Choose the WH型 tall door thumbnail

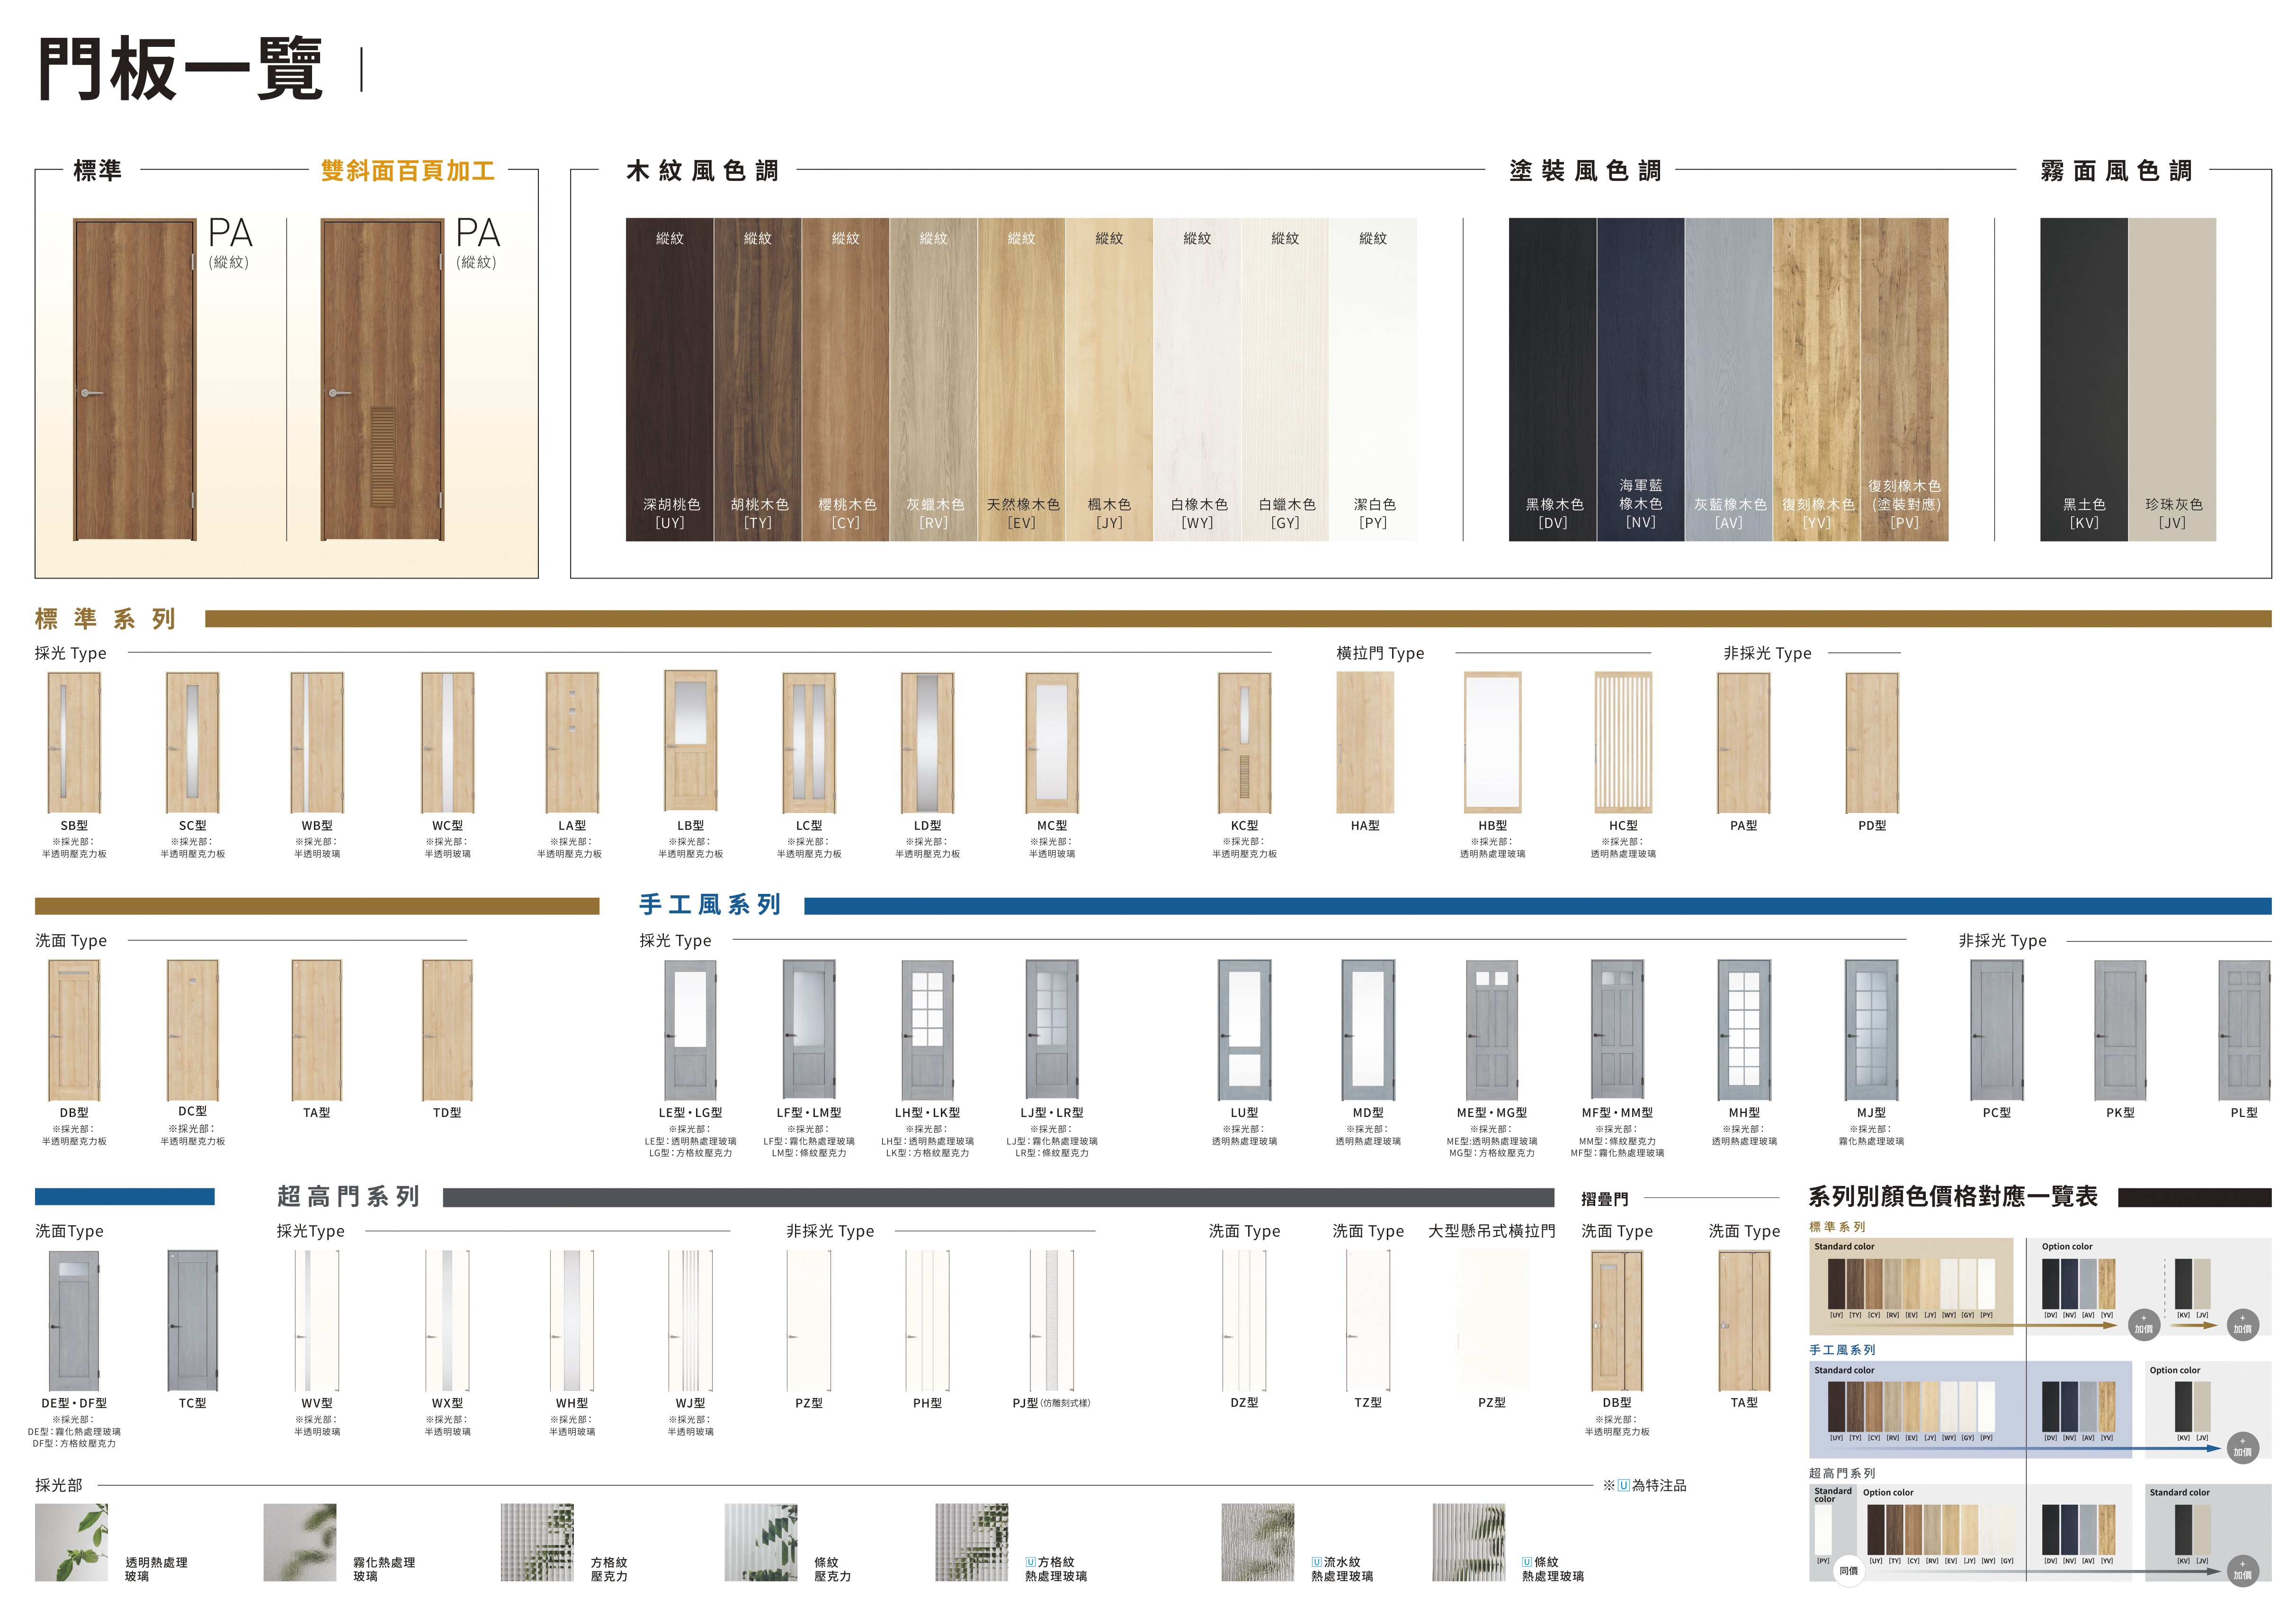[x=571, y=1320]
